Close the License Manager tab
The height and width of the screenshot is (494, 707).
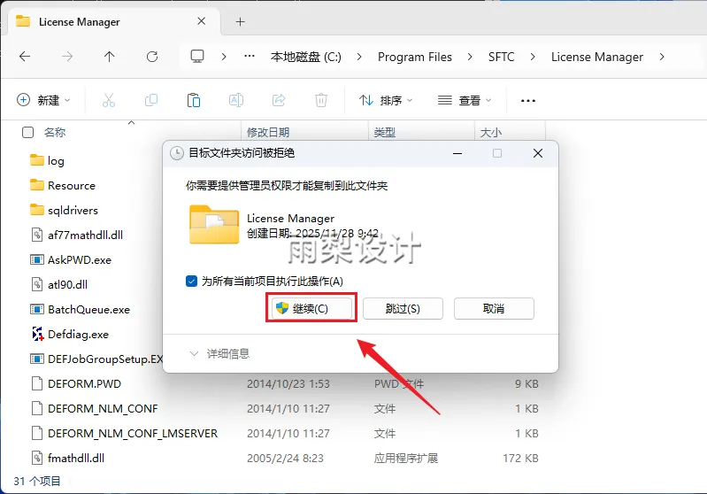coord(202,21)
